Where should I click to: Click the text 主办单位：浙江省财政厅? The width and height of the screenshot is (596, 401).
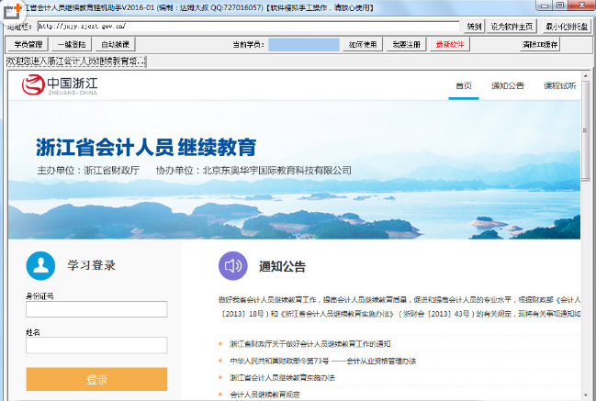pos(88,171)
